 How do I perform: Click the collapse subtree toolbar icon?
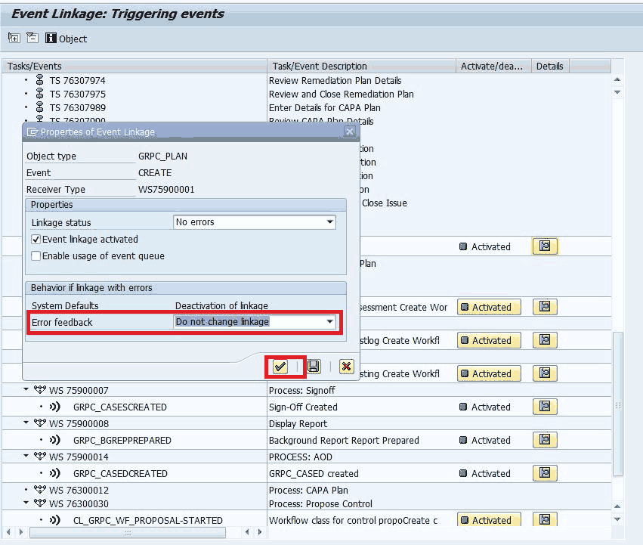point(32,38)
